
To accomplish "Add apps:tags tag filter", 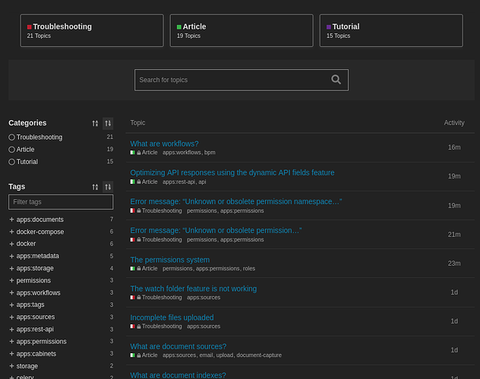I will (x=11, y=305).
